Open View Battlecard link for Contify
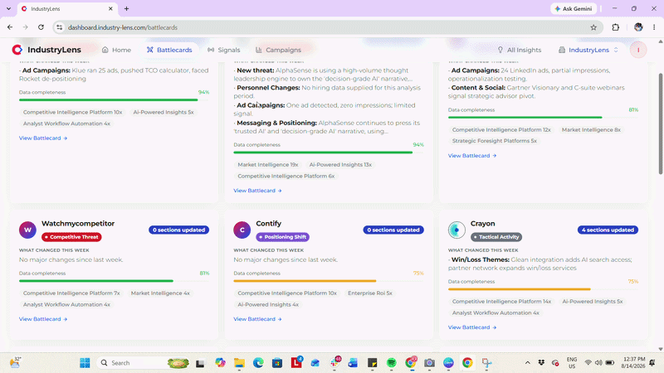Viewport: 664px width, 373px height. click(257, 319)
